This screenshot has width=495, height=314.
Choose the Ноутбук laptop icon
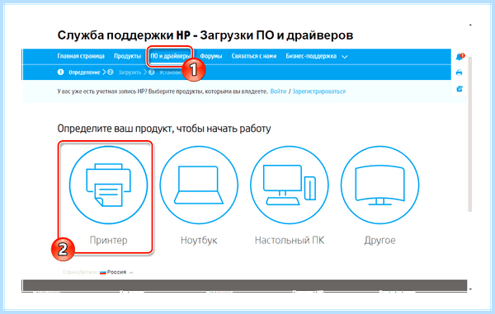tap(199, 185)
